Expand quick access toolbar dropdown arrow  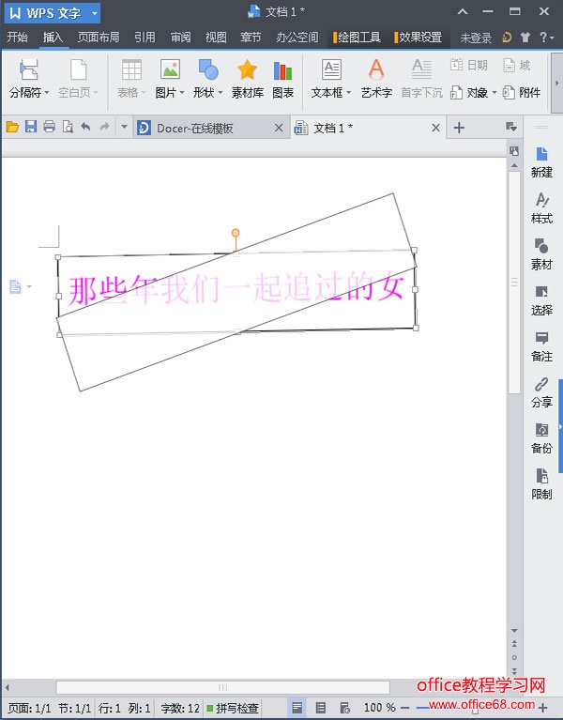[124, 127]
